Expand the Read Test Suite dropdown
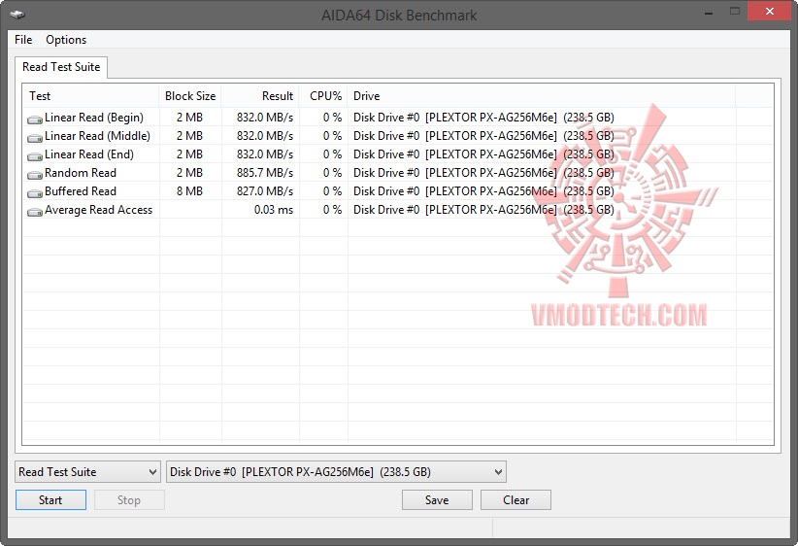The width and height of the screenshot is (798, 546). coord(88,471)
